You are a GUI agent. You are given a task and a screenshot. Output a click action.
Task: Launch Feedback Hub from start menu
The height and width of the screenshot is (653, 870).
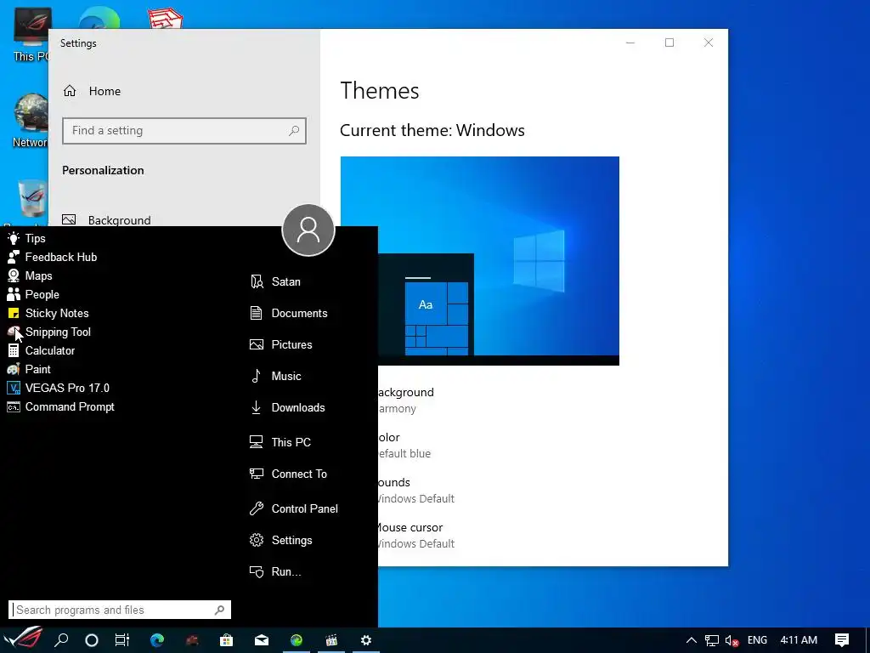(x=52, y=257)
